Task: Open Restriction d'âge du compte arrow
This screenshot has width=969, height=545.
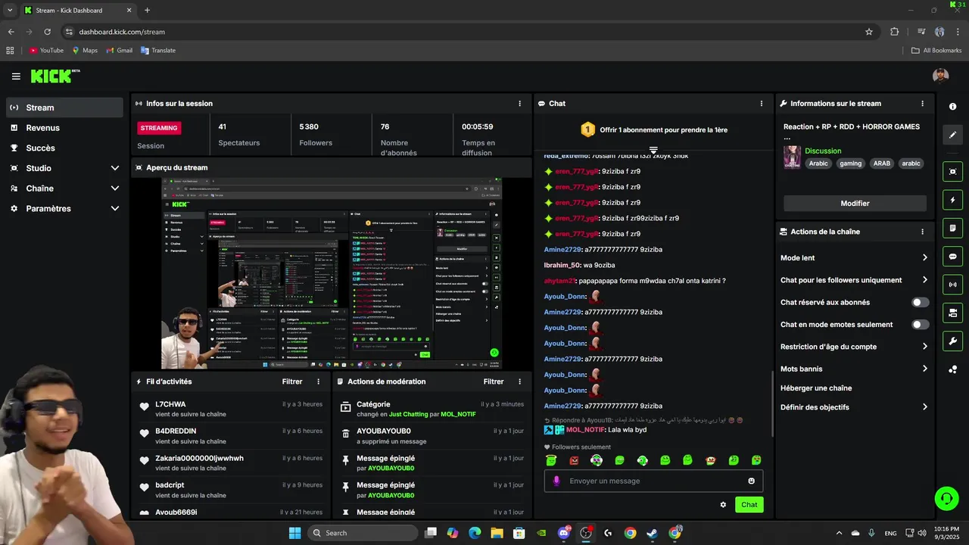Action: pos(924,347)
